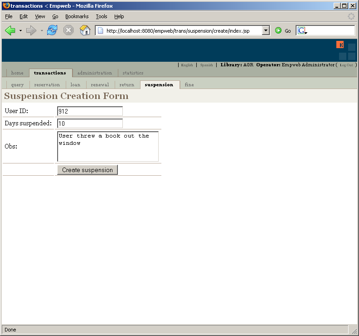Open the statistics tab
Screen dimensions: 359x336
click(133, 73)
